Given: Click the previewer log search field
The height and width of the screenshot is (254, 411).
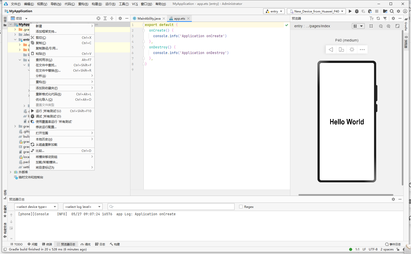Looking at the screenshot, I should (171, 207).
